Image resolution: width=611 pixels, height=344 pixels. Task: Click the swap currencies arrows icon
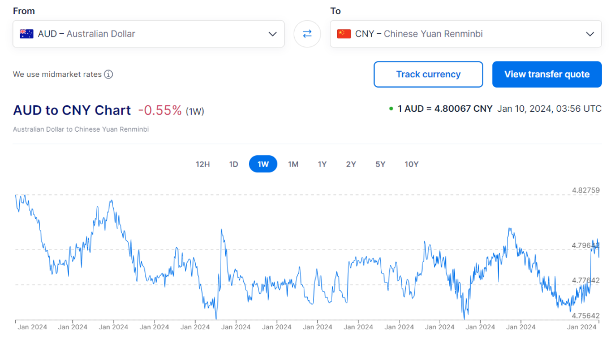(x=307, y=34)
